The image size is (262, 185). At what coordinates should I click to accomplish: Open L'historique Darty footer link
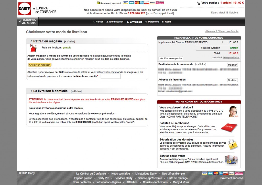[x=146, y=174]
